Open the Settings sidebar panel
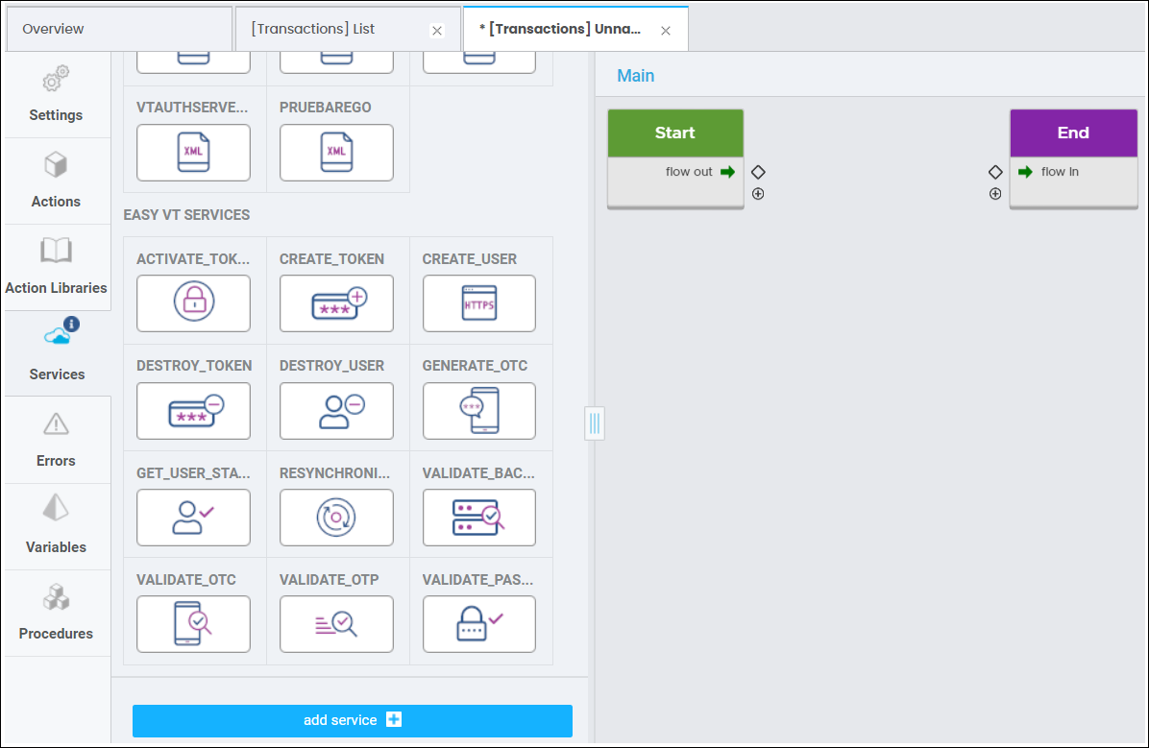This screenshot has width=1149, height=748. [x=56, y=95]
